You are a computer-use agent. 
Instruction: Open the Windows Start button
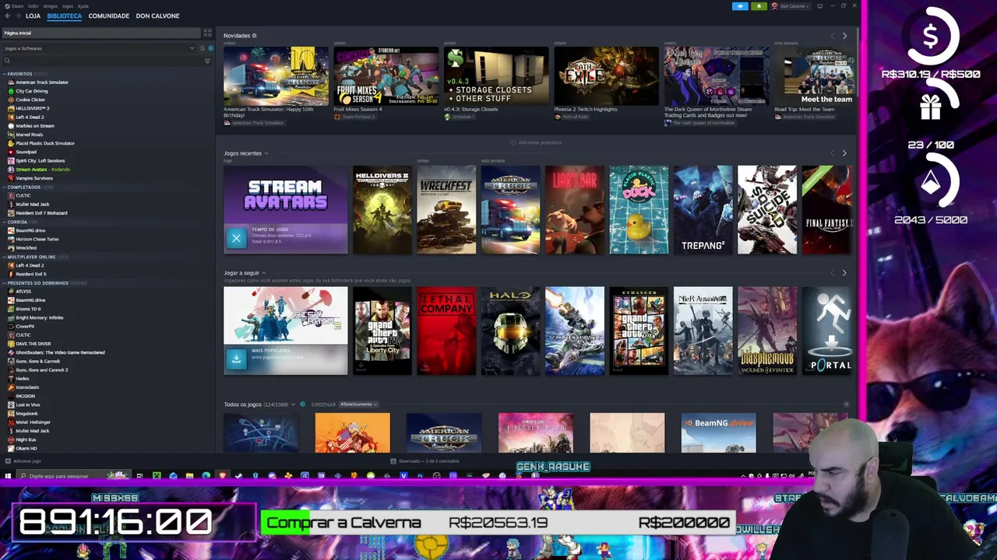pyautogui.click(x=8, y=476)
